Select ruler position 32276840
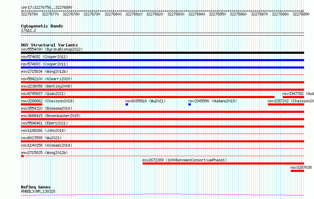The width and height of the screenshot is (314, 199). click(x=197, y=14)
